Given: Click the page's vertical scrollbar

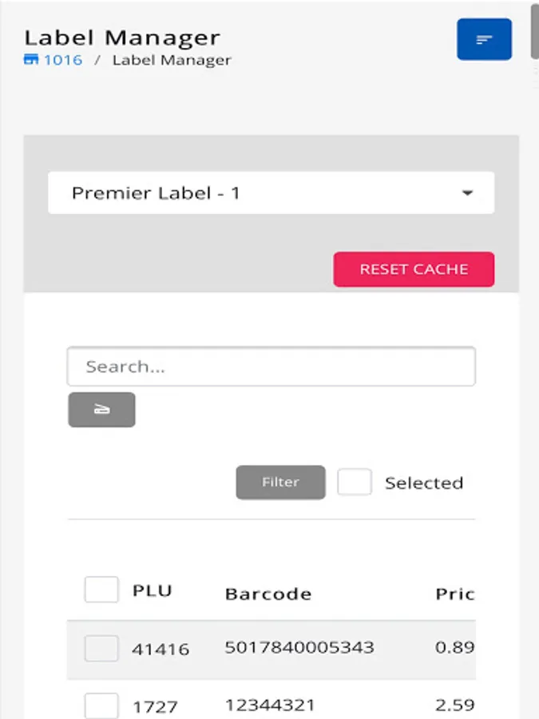Looking at the screenshot, I should click(534, 32).
